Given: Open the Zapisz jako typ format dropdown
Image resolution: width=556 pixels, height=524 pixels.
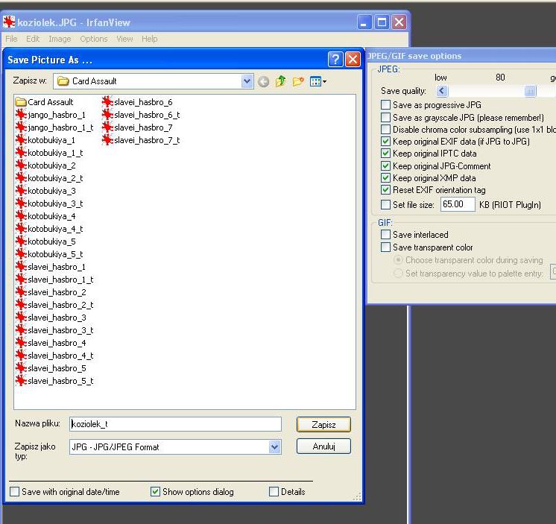Looking at the screenshot, I should click(274, 447).
